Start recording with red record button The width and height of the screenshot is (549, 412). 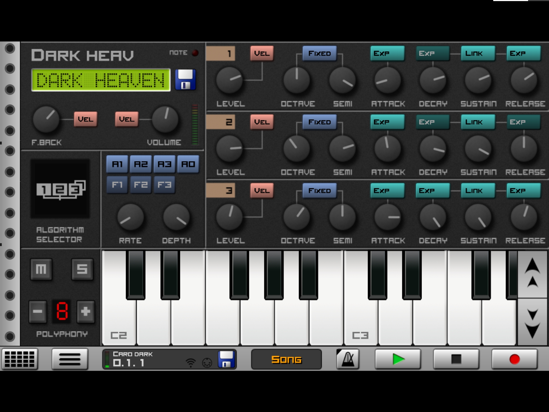514,359
